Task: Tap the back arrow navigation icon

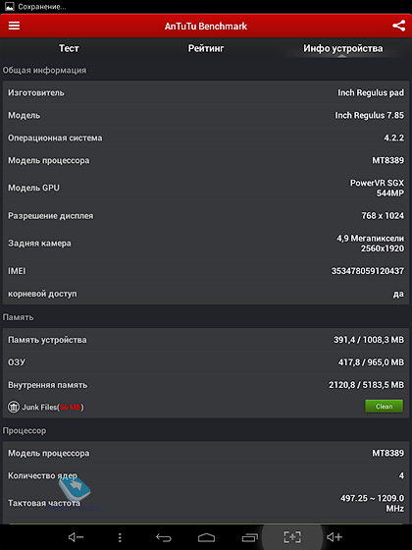Action: point(164,537)
